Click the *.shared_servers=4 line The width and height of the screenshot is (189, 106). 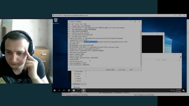click(x=75, y=61)
